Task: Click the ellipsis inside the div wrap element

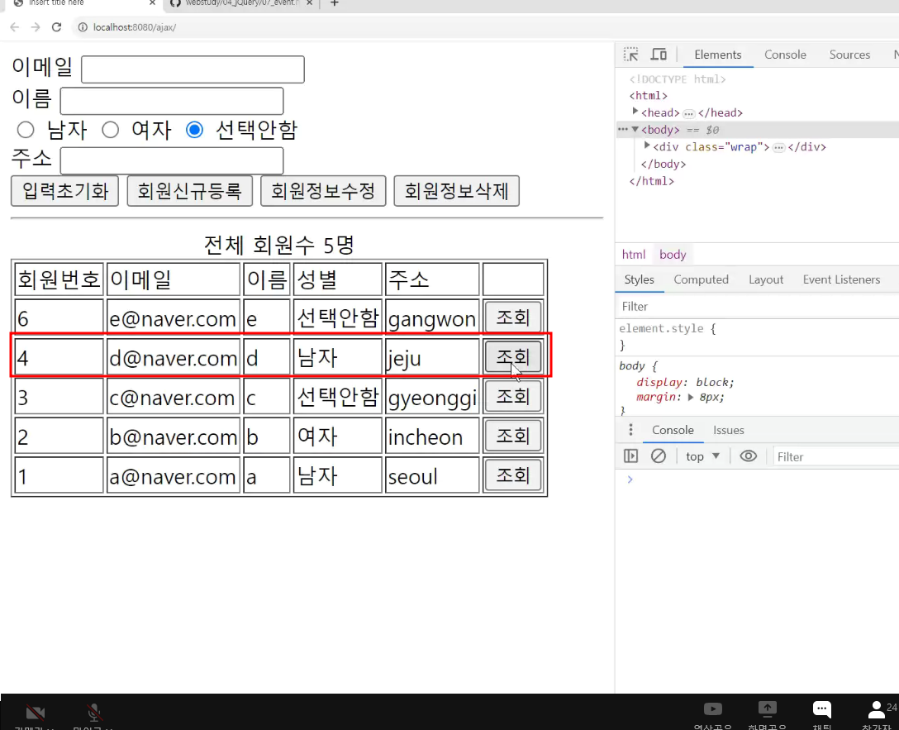Action: pyautogui.click(x=778, y=148)
